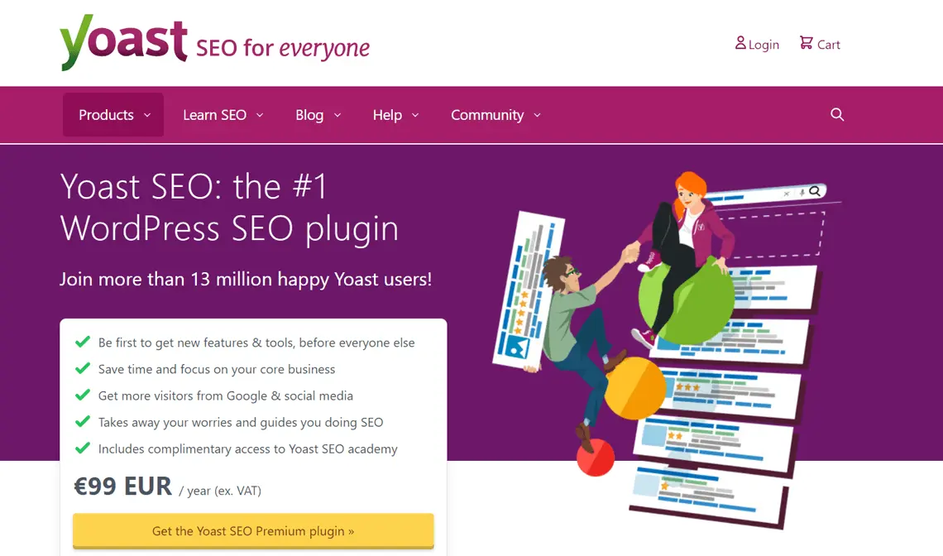The height and width of the screenshot is (556, 943).
Task: Expand the Learn SEO dropdown chevron
Action: 260,115
